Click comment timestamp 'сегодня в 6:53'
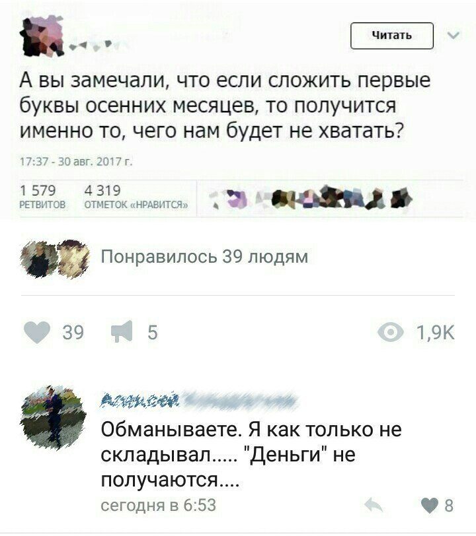This screenshot has height=536, width=476. 159,505
